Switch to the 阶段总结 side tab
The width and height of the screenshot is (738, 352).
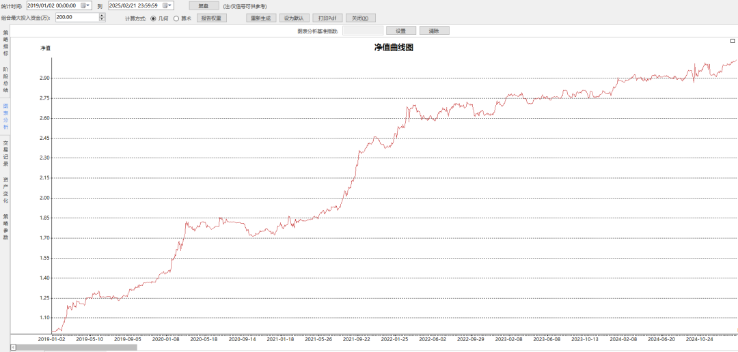tap(5, 80)
